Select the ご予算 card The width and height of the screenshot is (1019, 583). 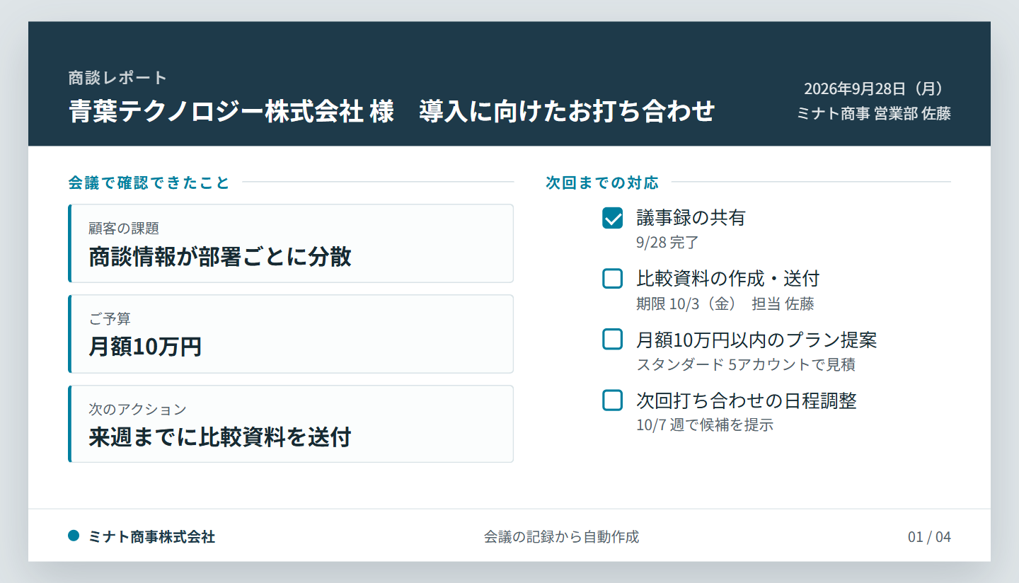291,334
